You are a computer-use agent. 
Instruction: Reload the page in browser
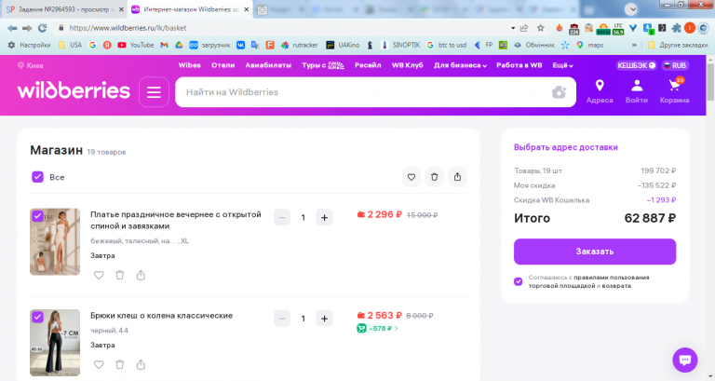[43, 28]
